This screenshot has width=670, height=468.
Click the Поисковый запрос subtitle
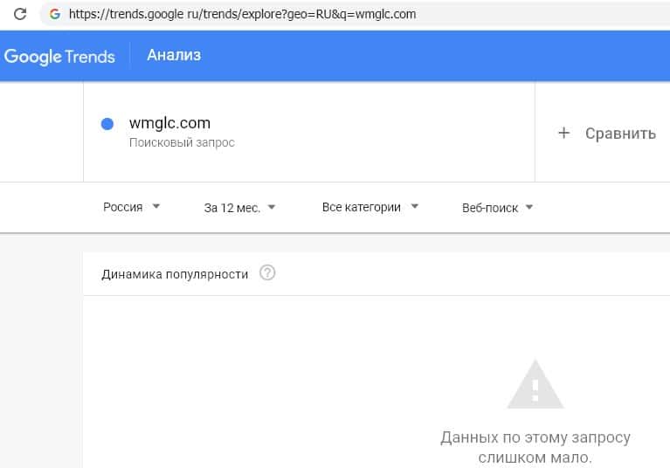tap(182, 142)
